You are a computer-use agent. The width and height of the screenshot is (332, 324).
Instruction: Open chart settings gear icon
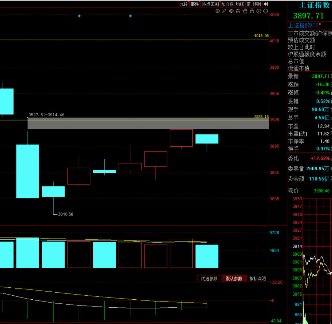[x=218, y=11]
